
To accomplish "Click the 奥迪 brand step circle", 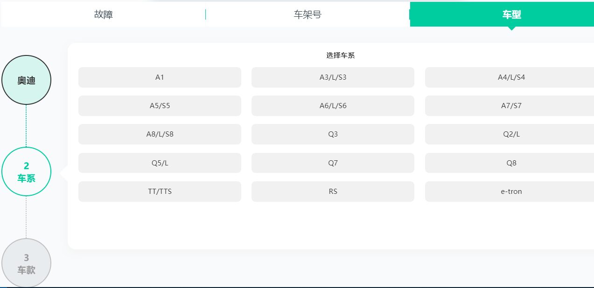I will [x=27, y=80].
